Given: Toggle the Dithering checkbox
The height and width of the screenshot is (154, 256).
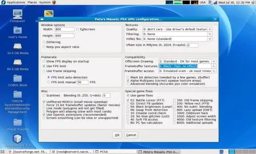Looking at the screenshot, I should 44,42.
